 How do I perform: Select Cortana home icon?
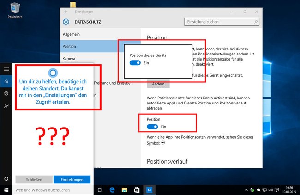coord(6,81)
